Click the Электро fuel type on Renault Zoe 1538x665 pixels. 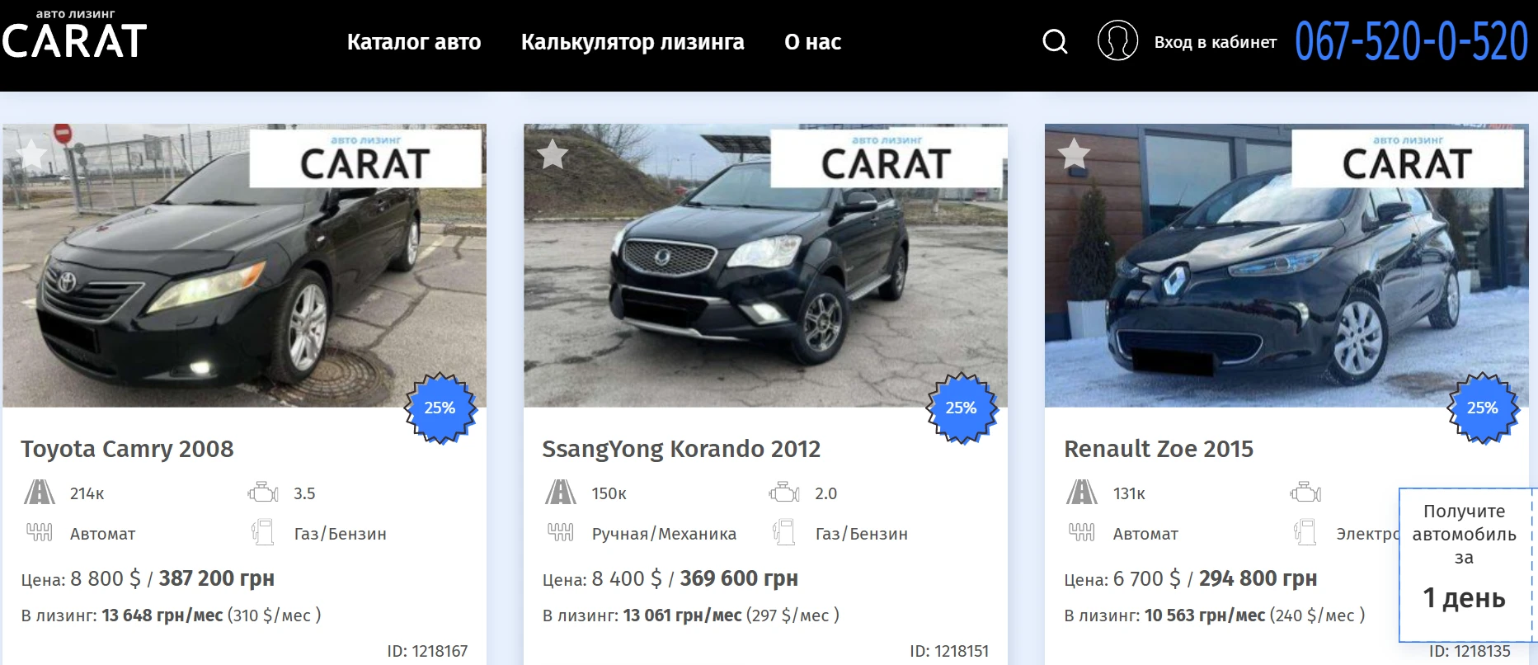1367,534
